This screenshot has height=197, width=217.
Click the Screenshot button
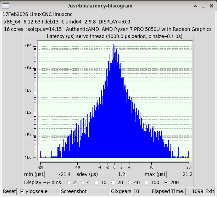(74, 191)
